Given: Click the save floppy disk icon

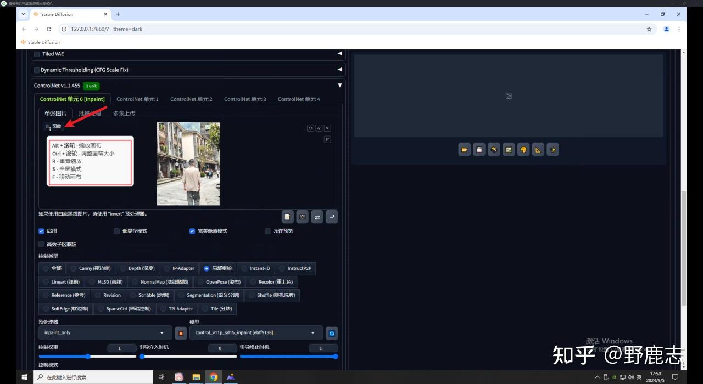Looking at the screenshot, I should coord(479,150).
